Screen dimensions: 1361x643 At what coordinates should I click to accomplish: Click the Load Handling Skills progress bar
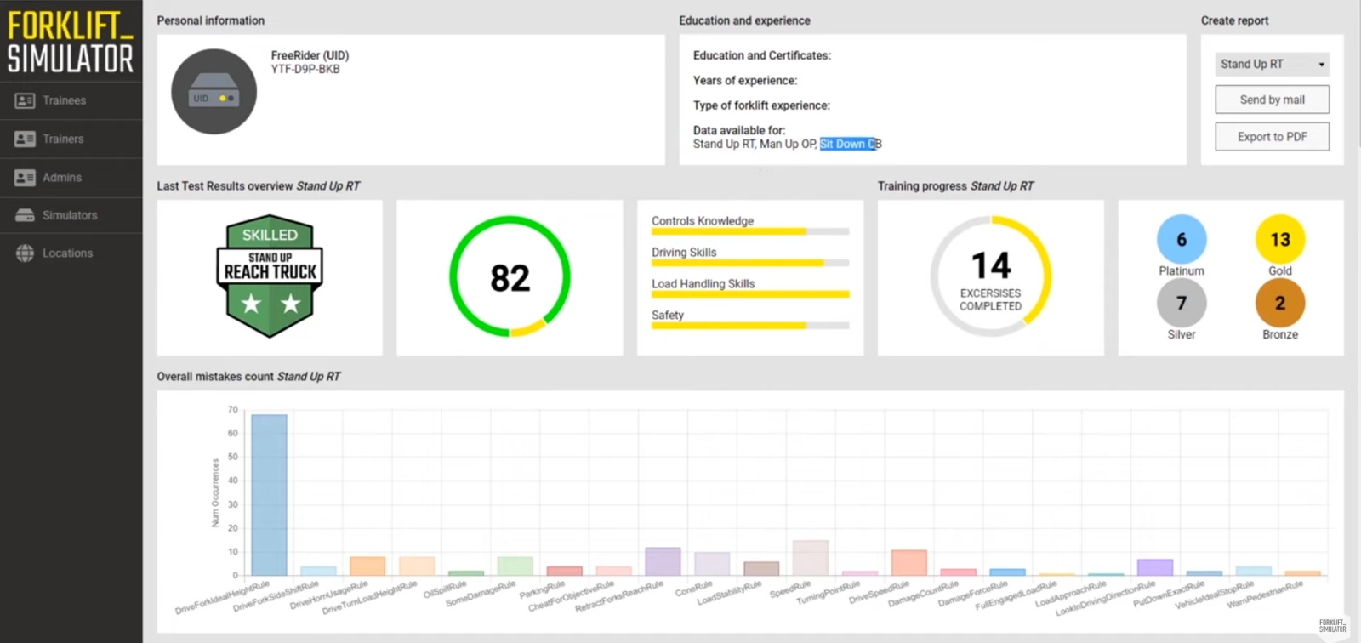tap(749, 294)
